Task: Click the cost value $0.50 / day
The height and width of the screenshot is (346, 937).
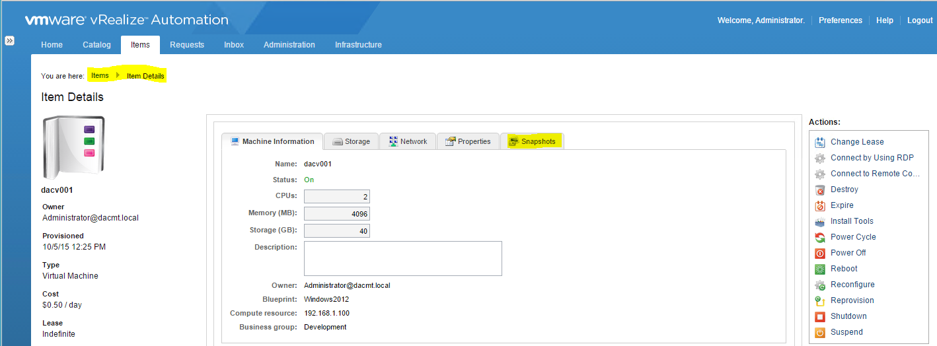Action: coord(62,305)
